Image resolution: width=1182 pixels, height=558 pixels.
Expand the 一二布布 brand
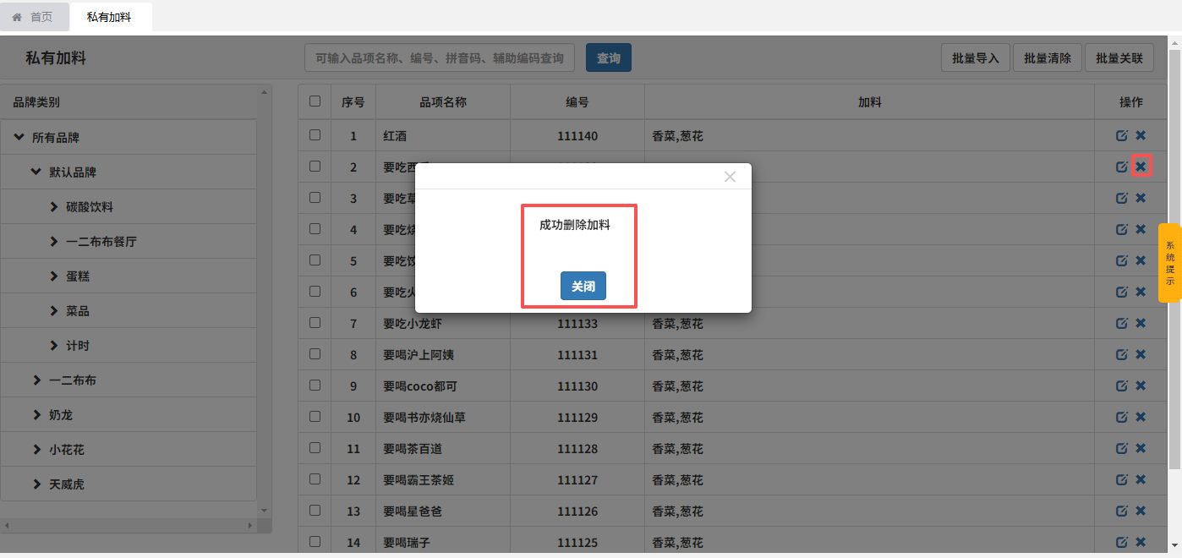pos(37,380)
